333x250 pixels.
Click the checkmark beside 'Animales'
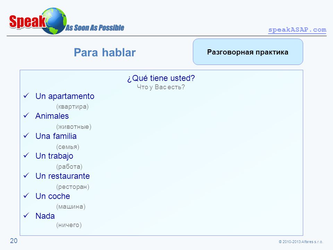click(26, 115)
